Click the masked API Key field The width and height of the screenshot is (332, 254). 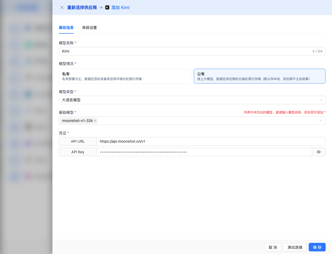(204, 152)
